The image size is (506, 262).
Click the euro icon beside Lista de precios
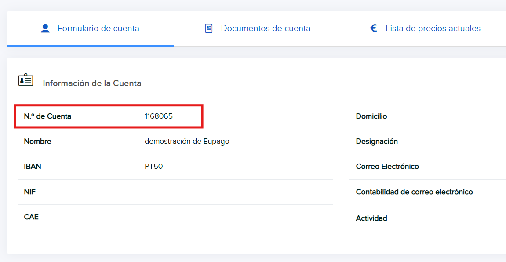(x=374, y=29)
